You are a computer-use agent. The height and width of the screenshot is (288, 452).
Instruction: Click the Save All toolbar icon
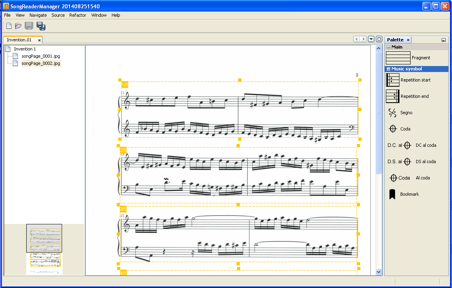pyautogui.click(x=41, y=26)
